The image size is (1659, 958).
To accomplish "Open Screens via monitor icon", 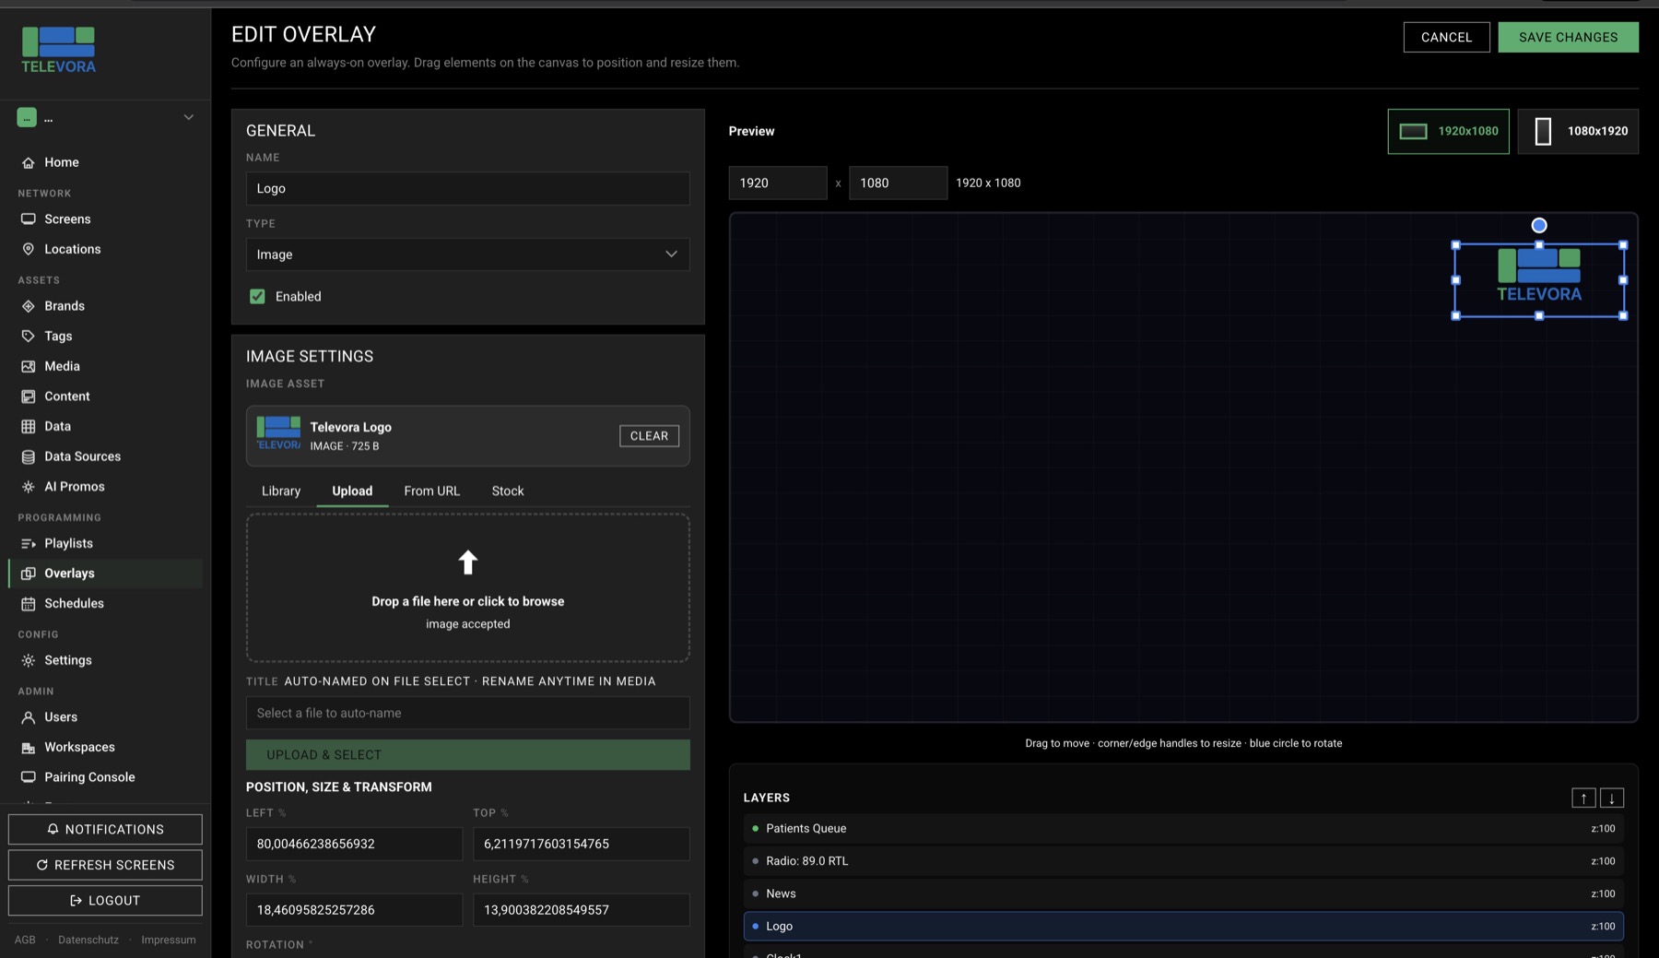I will point(29,219).
